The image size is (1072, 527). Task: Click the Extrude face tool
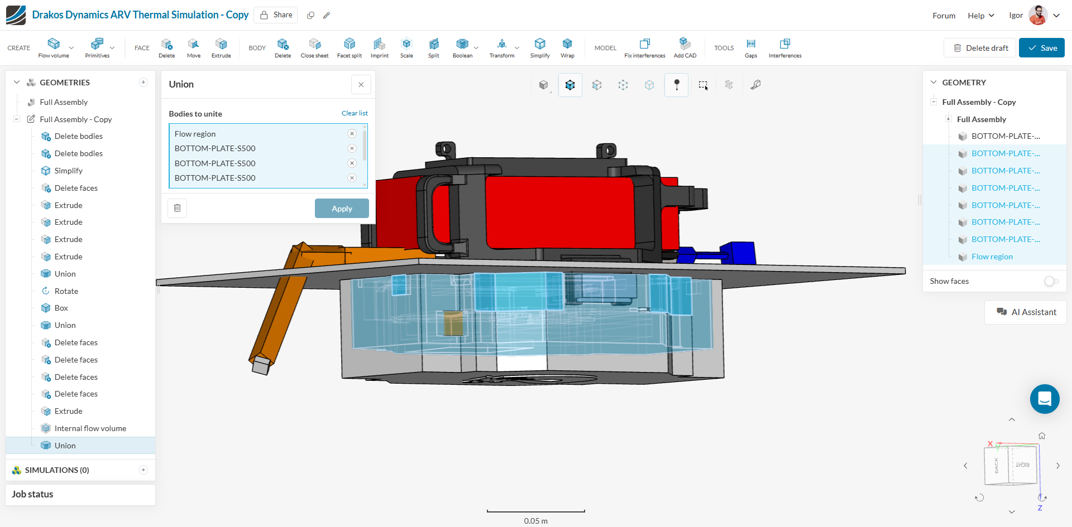(221, 47)
